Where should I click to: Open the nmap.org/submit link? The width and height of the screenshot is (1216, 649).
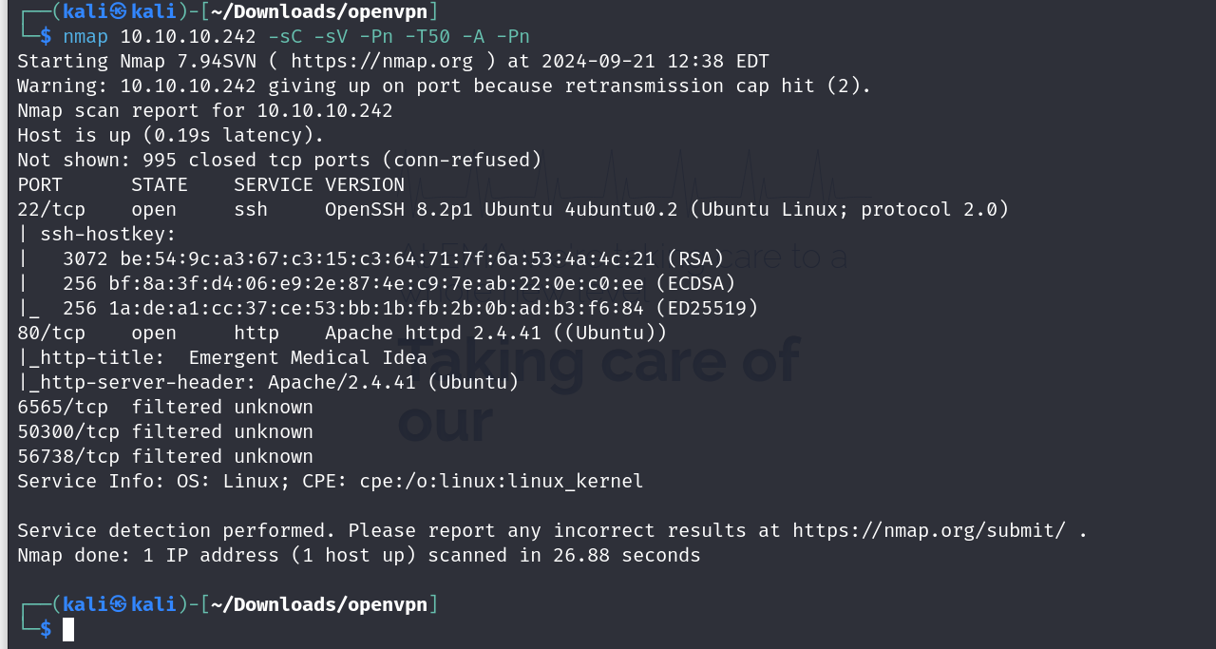[928, 530]
